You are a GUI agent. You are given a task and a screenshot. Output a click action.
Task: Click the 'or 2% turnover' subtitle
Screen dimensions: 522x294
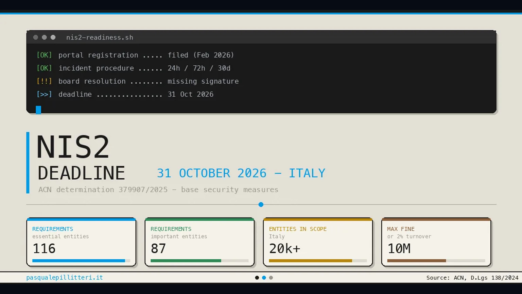(409, 236)
